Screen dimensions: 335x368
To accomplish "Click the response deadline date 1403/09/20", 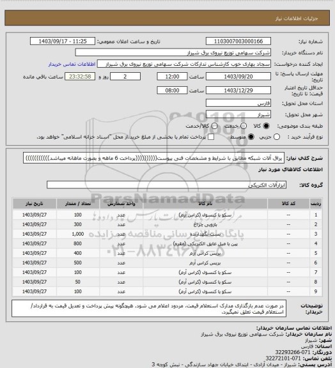I will (238, 77).
